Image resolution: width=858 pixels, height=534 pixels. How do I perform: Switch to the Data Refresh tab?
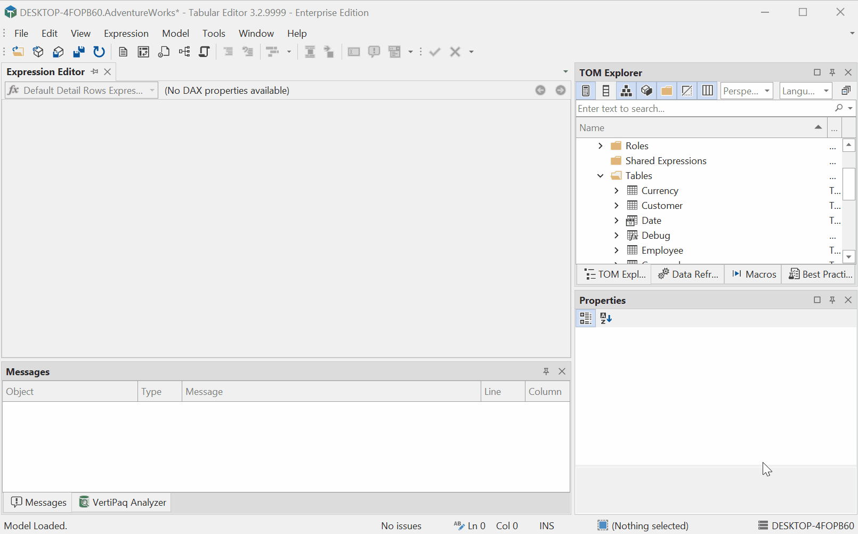(x=688, y=274)
